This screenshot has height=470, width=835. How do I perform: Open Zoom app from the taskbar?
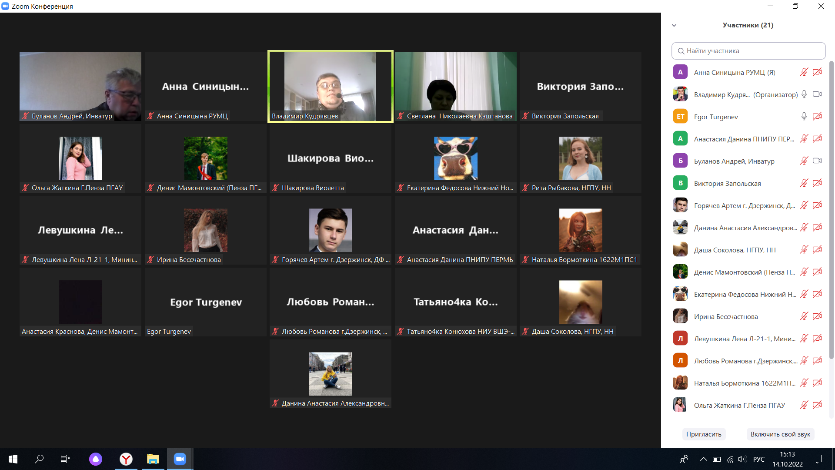pyautogui.click(x=180, y=459)
